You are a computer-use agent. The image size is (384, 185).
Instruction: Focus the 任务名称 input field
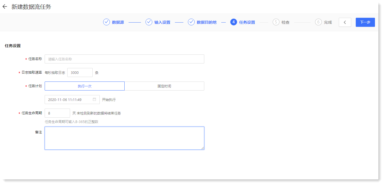tap(124, 59)
